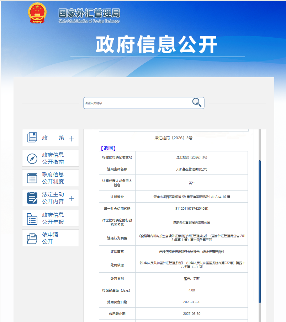Select the 统一社会信用代码 label cell
286x322 pixels.
(x=117, y=208)
